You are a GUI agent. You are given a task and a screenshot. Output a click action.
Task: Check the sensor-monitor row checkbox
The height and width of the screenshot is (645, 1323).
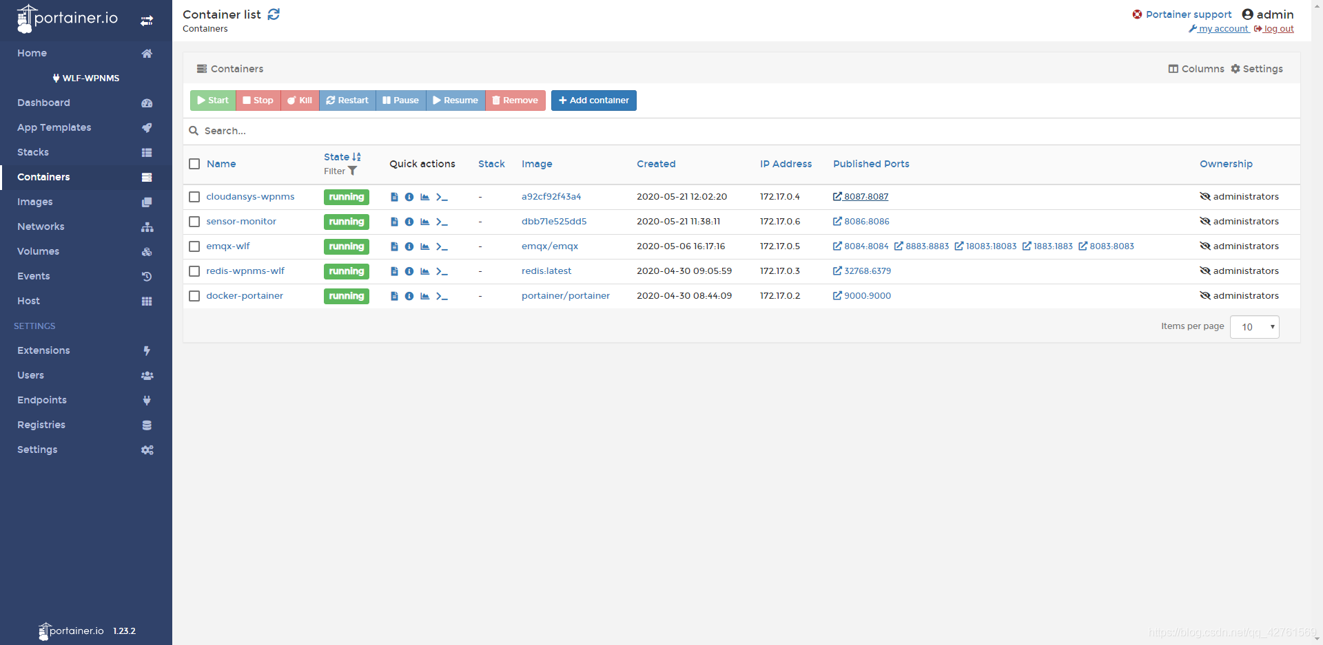[x=194, y=222]
